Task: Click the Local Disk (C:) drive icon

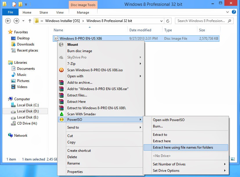Action: click(x=13, y=105)
